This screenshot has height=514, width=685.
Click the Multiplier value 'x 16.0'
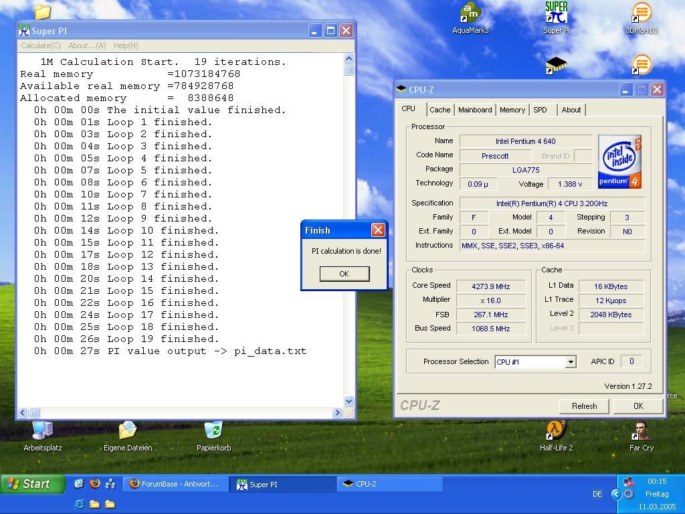(490, 301)
